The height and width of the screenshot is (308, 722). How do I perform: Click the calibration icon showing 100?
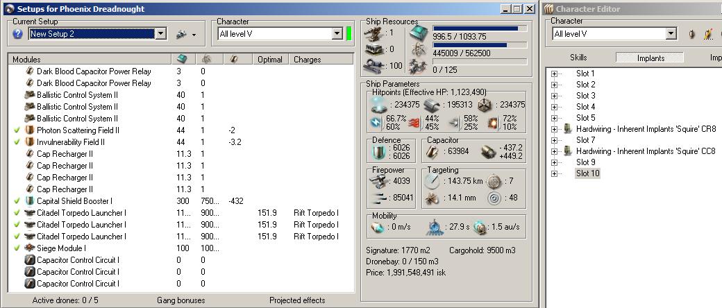click(373, 66)
